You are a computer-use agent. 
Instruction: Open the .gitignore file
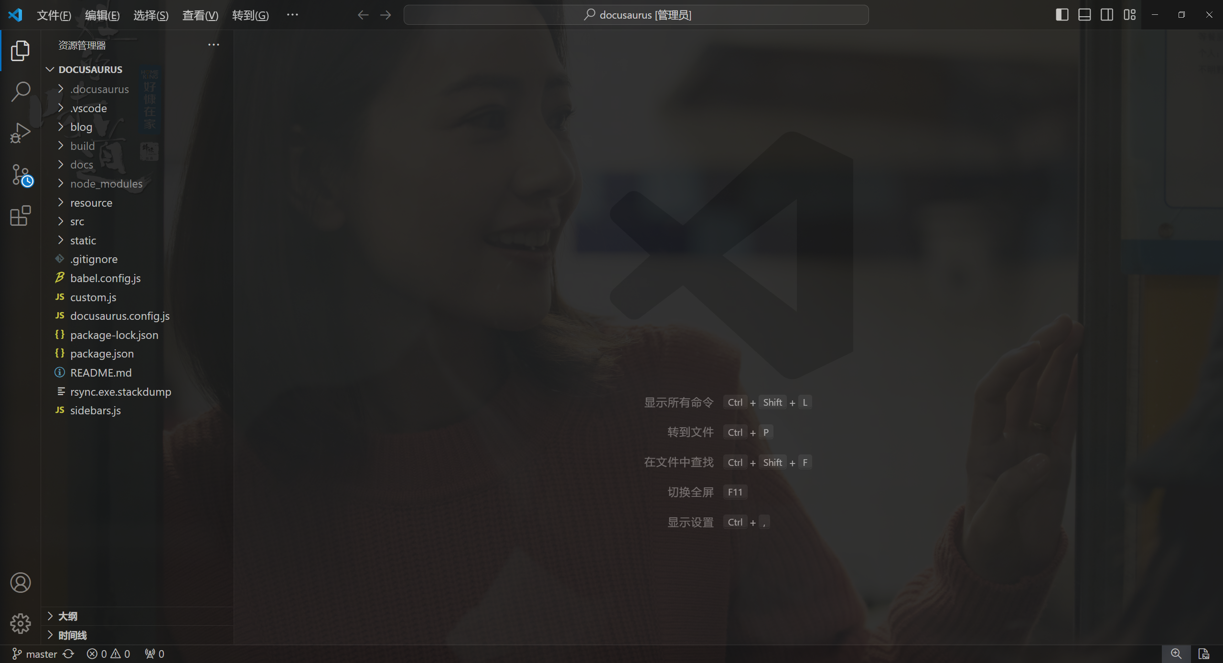point(137,259)
